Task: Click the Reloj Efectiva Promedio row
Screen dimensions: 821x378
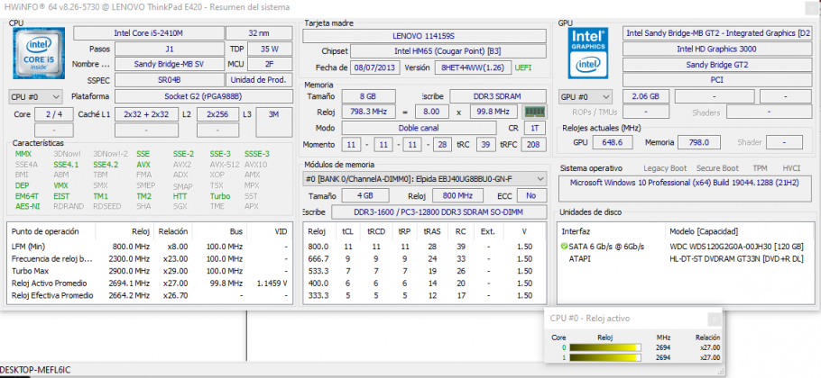Action: (x=149, y=295)
